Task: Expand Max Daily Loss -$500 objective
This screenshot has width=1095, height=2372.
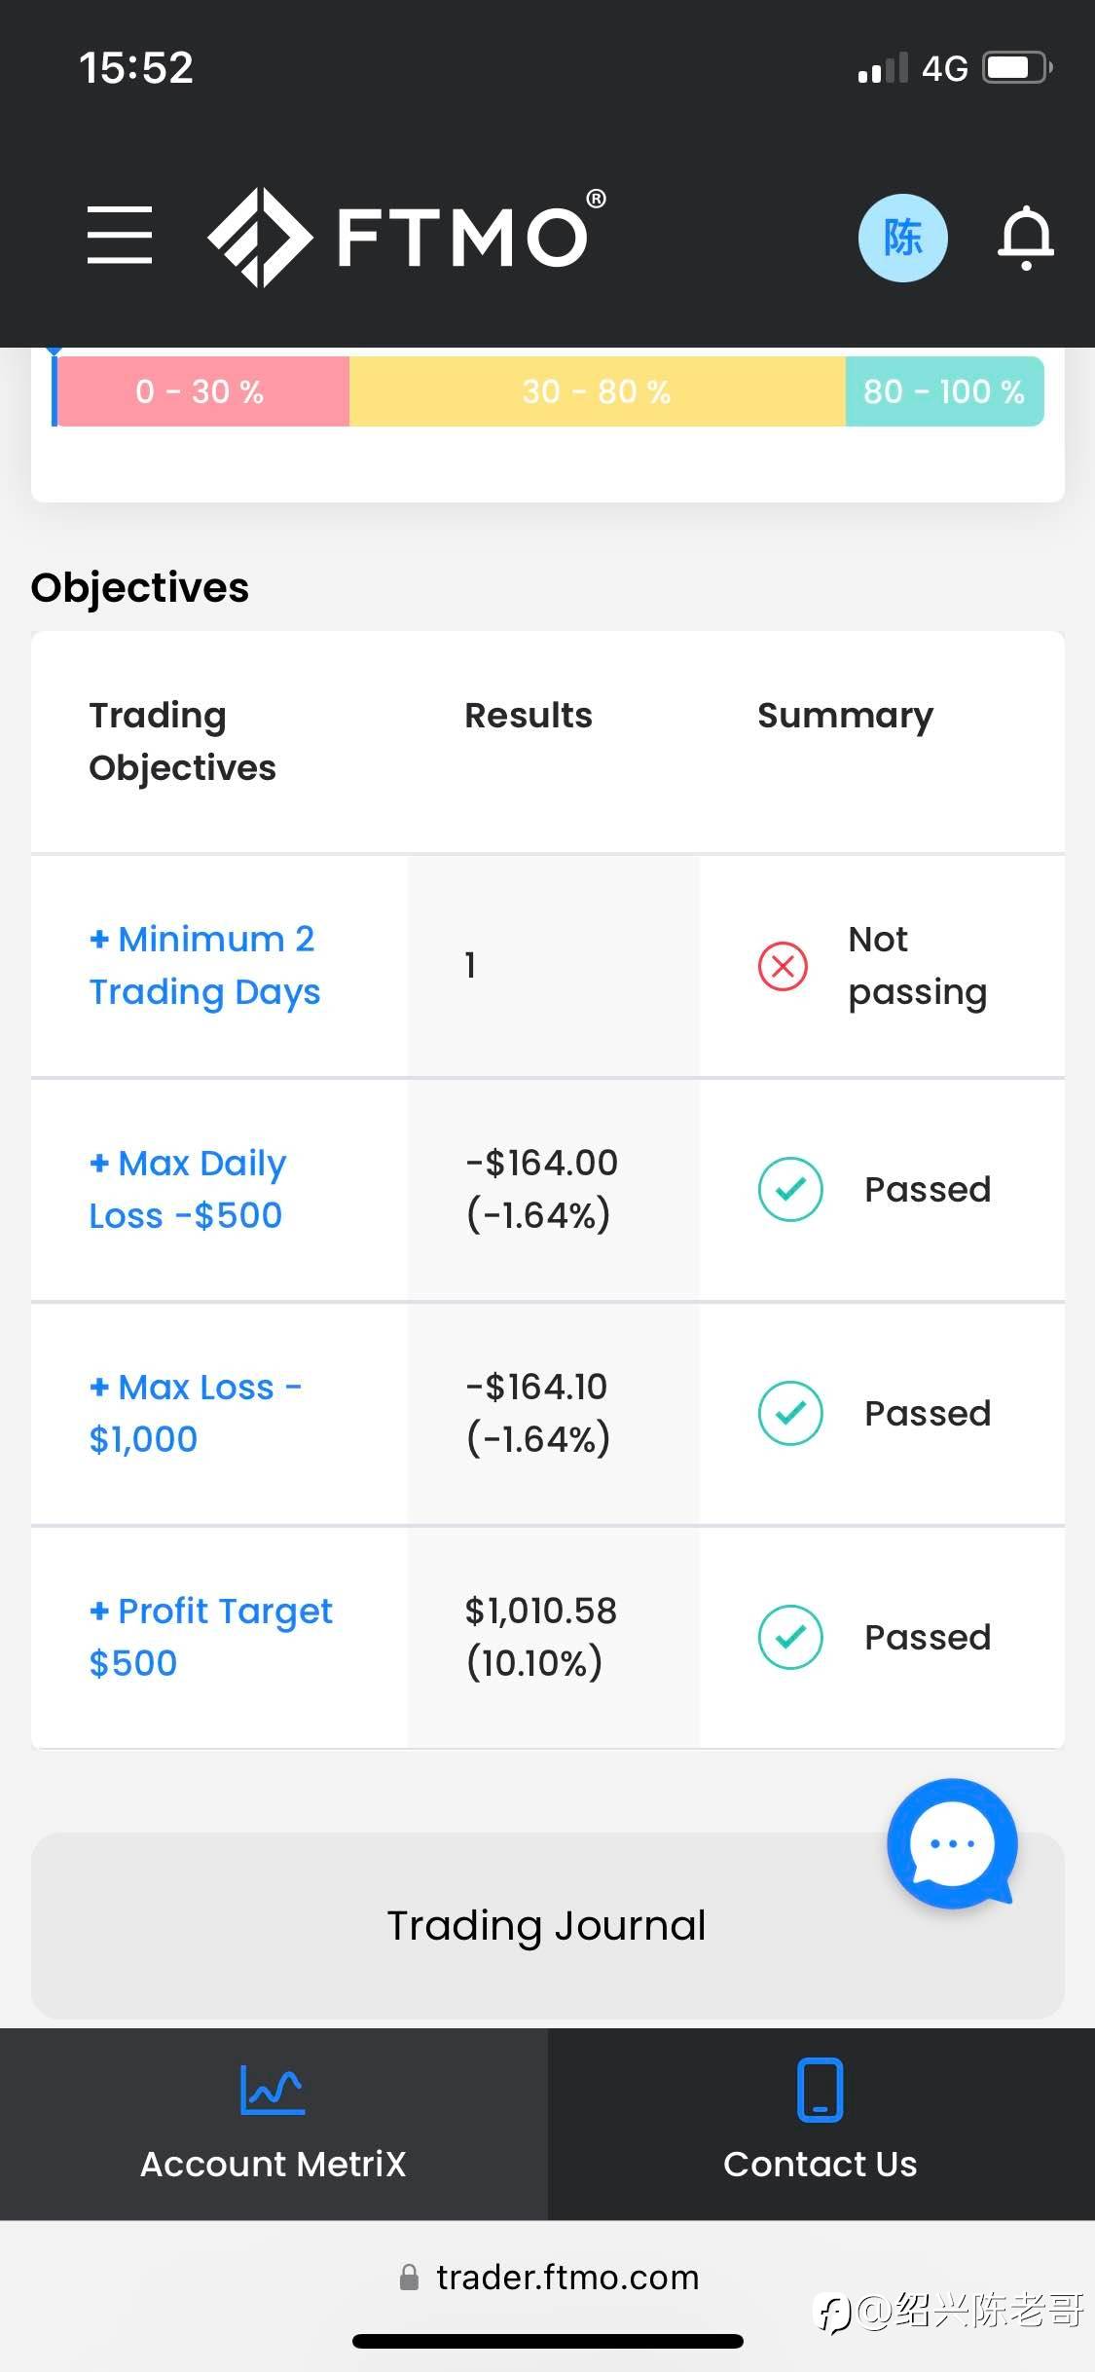Action: (x=188, y=1189)
